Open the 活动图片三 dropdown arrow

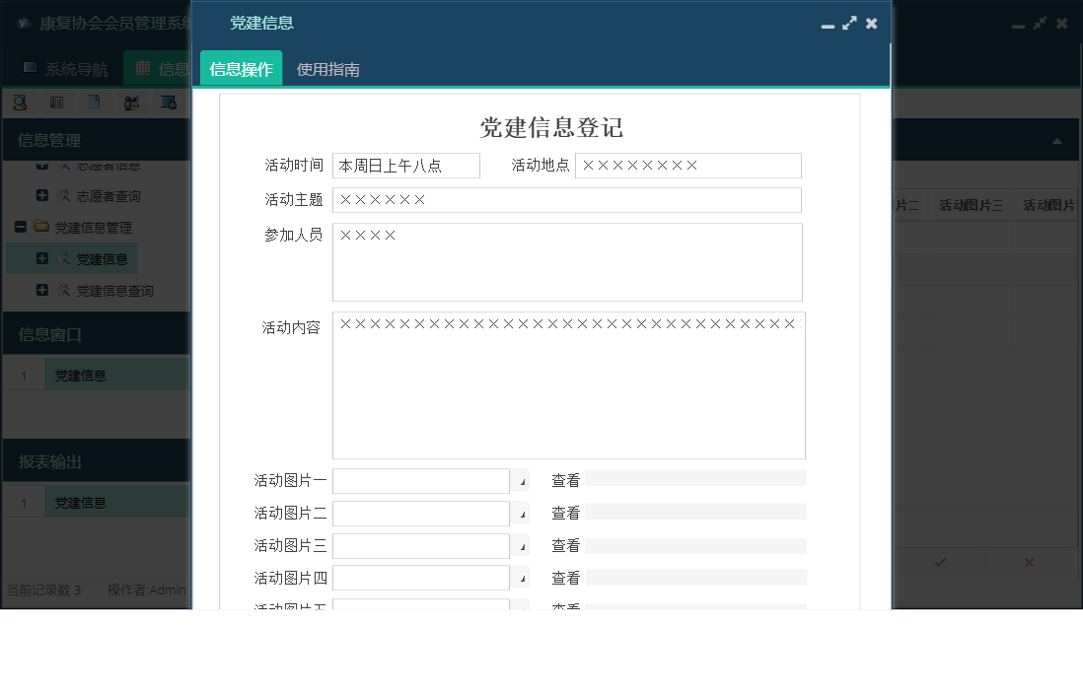pyautogui.click(x=520, y=545)
